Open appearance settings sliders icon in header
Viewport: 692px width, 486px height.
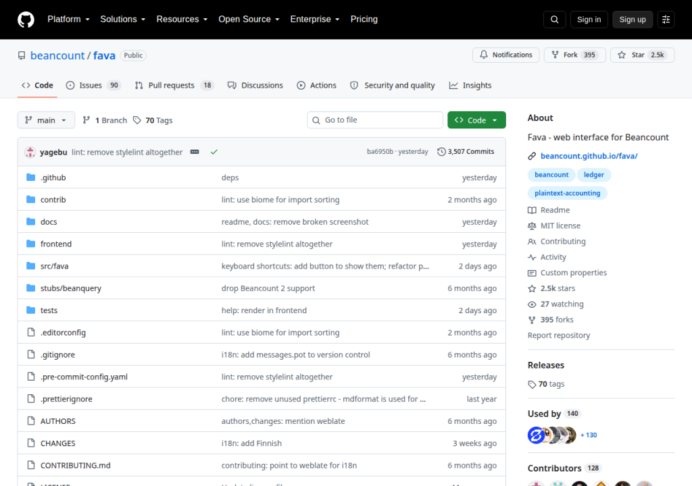click(666, 20)
